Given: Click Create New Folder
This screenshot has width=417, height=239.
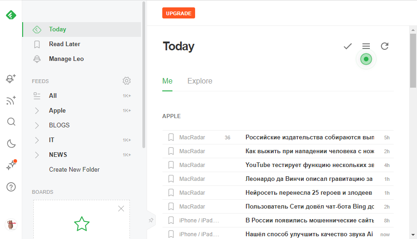Looking at the screenshot, I should tap(74, 169).
